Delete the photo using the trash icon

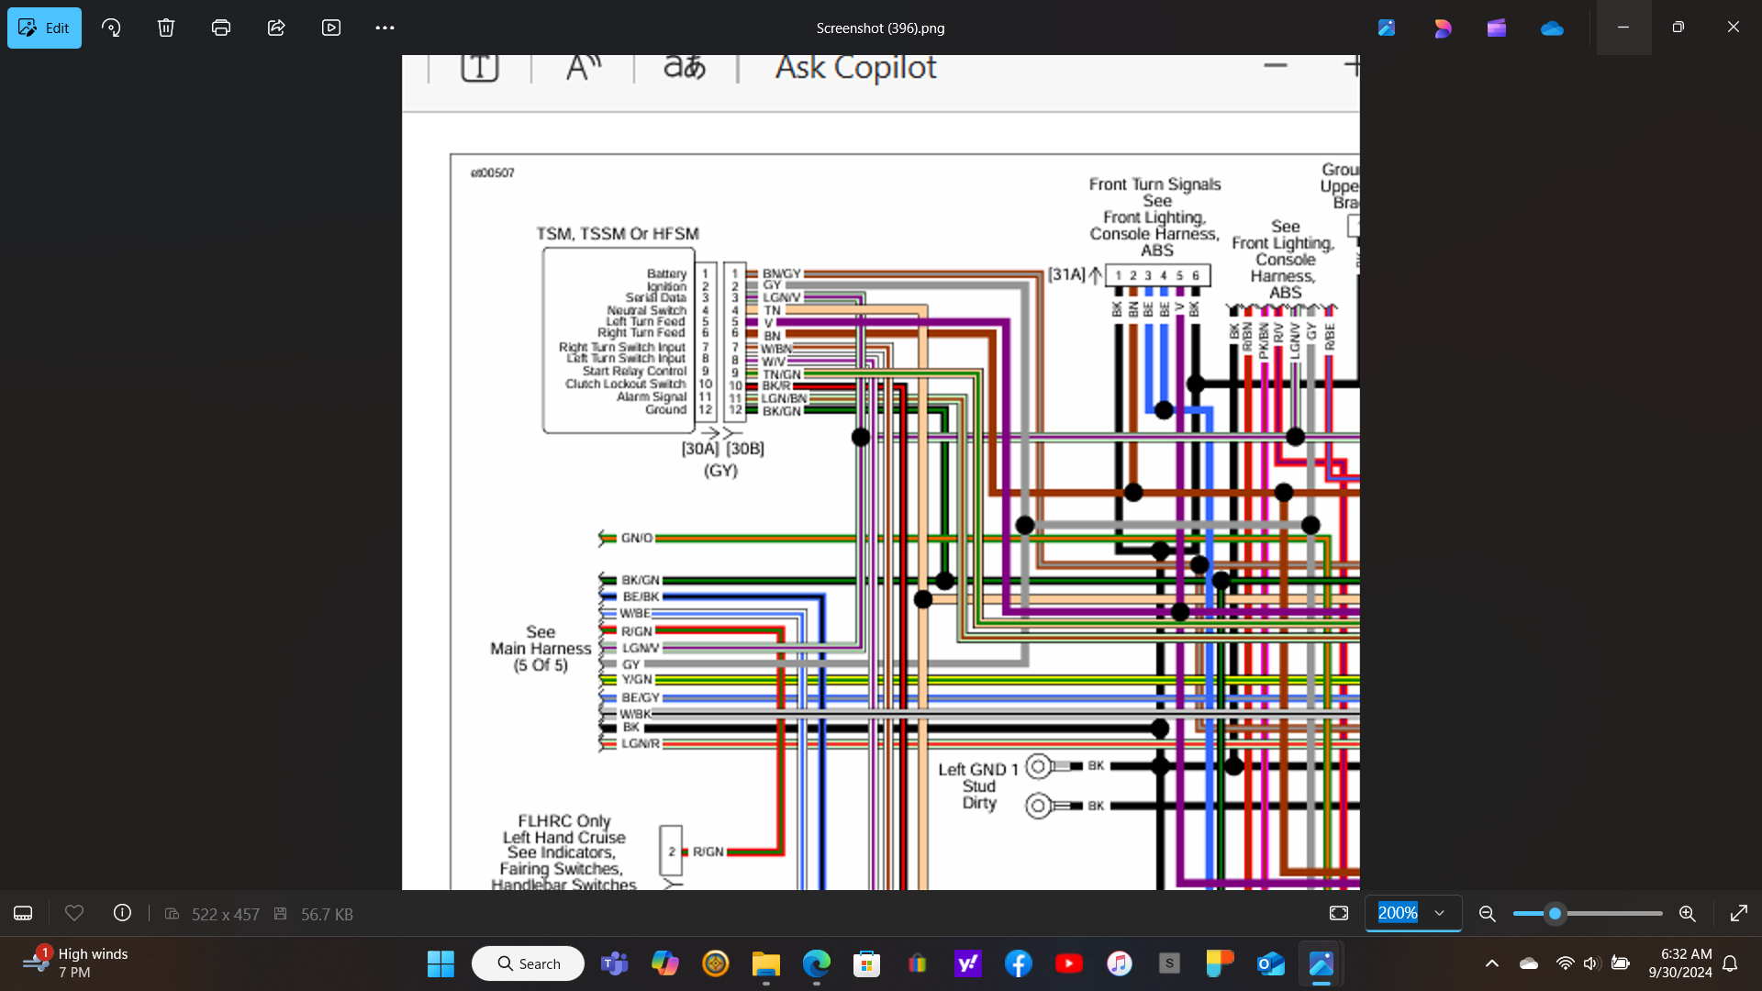166,28
